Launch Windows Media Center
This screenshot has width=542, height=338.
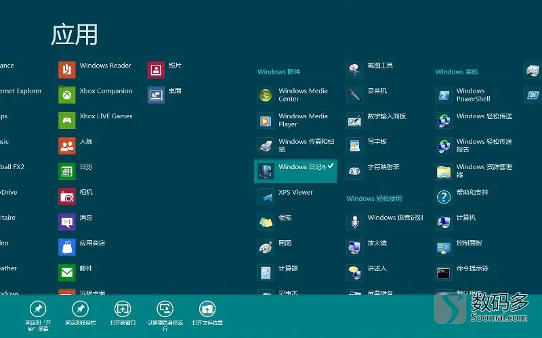coord(293,95)
